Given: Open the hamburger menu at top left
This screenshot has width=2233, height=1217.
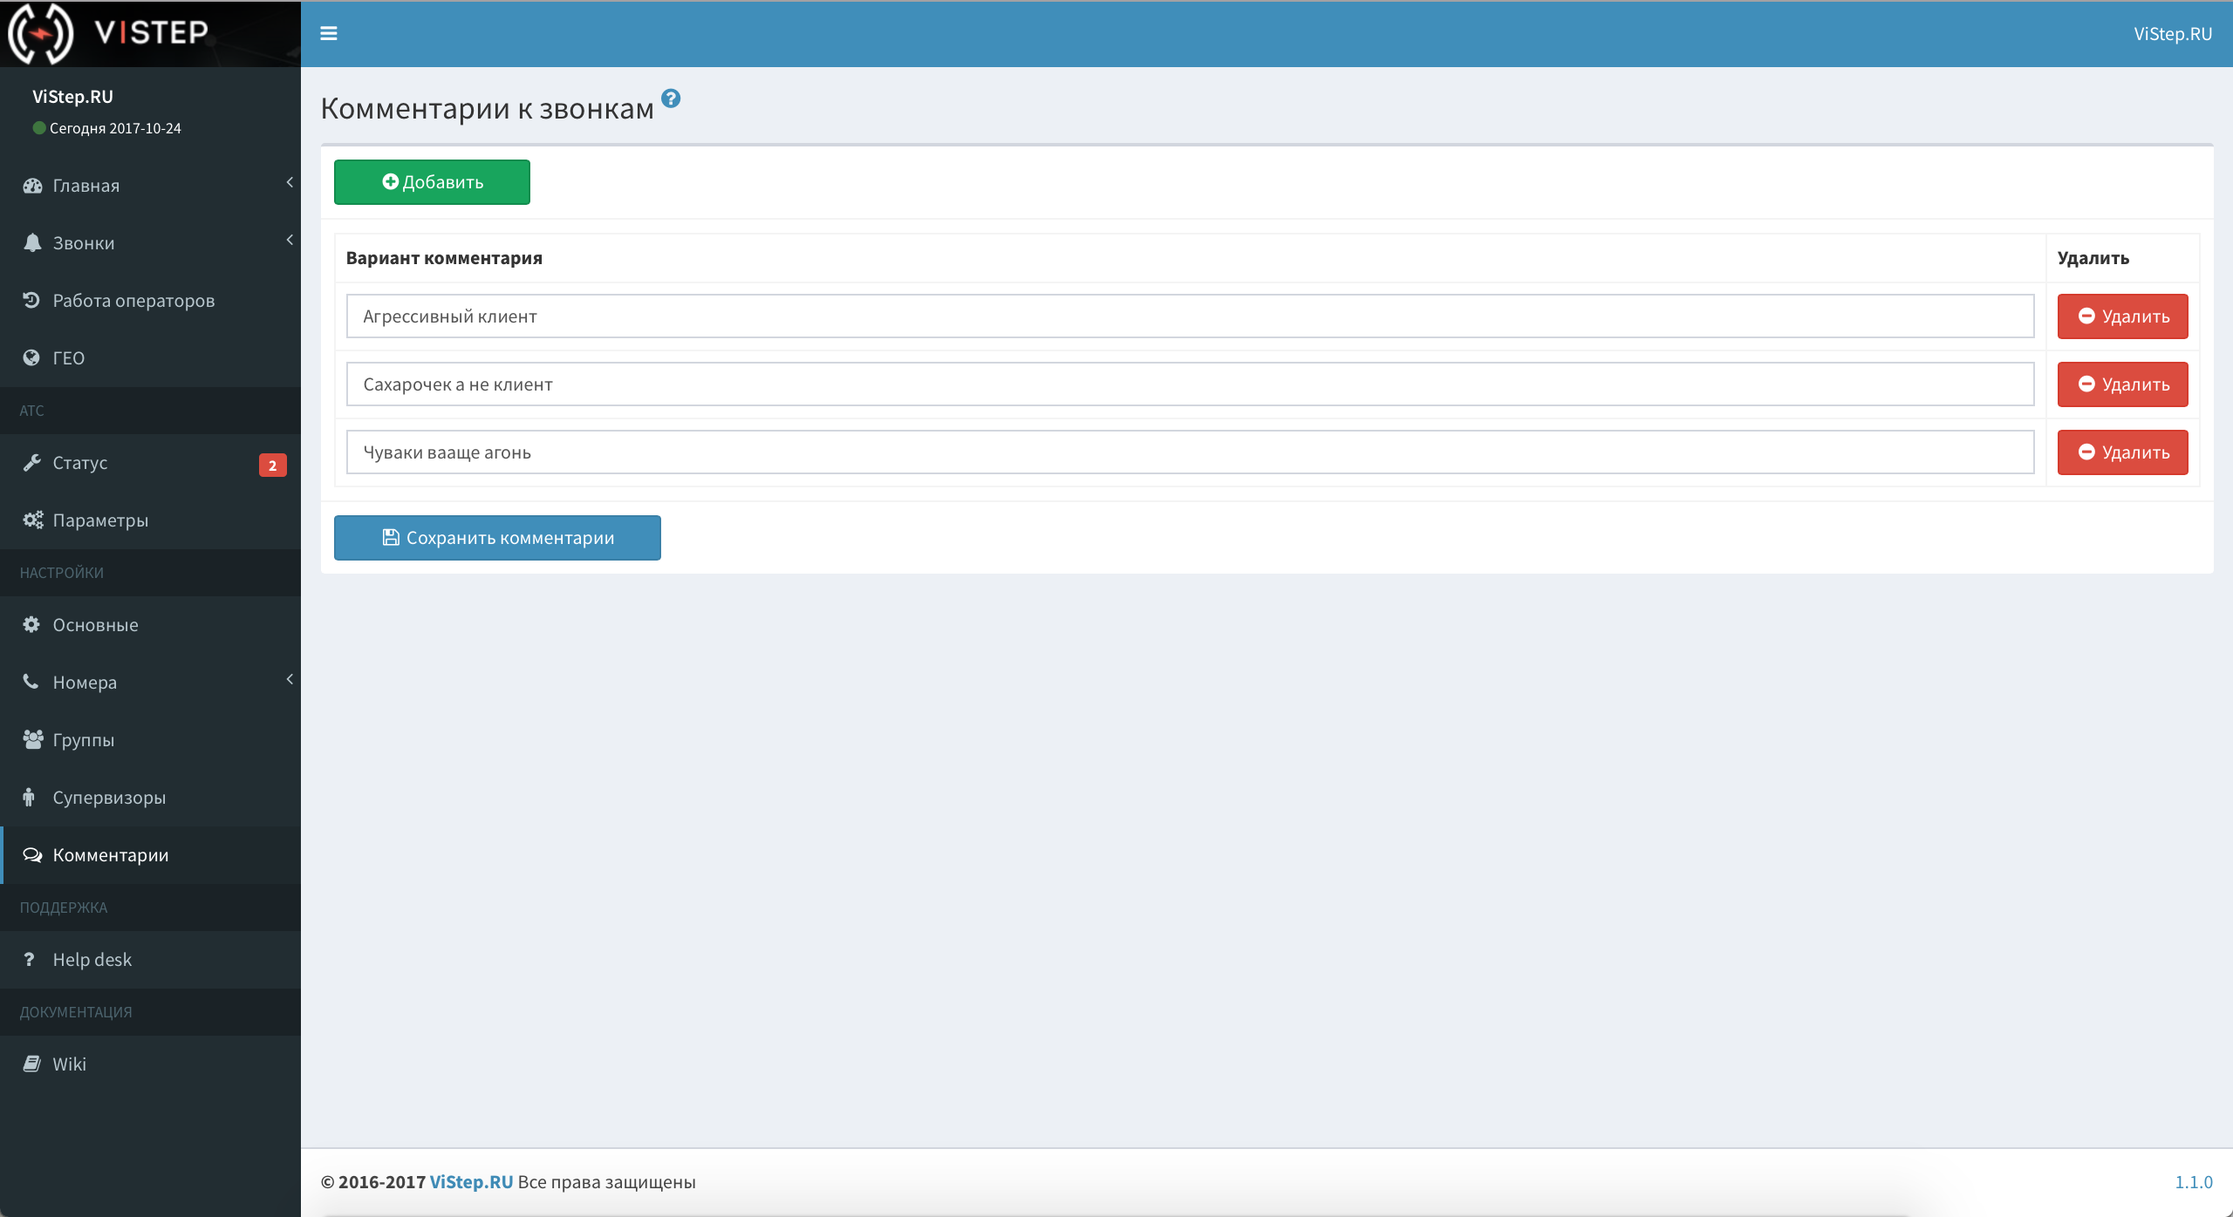Looking at the screenshot, I should click(x=329, y=33).
